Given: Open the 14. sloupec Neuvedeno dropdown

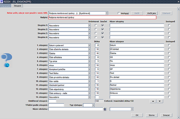Looking at the screenshot, I should click(89, 97).
